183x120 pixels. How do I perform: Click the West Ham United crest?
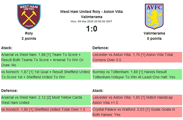click(x=29, y=16)
